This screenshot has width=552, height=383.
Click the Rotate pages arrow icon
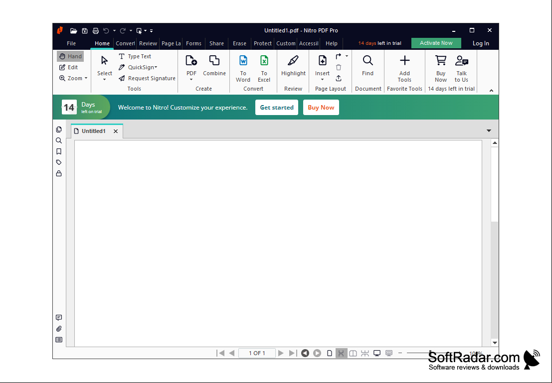click(x=338, y=56)
